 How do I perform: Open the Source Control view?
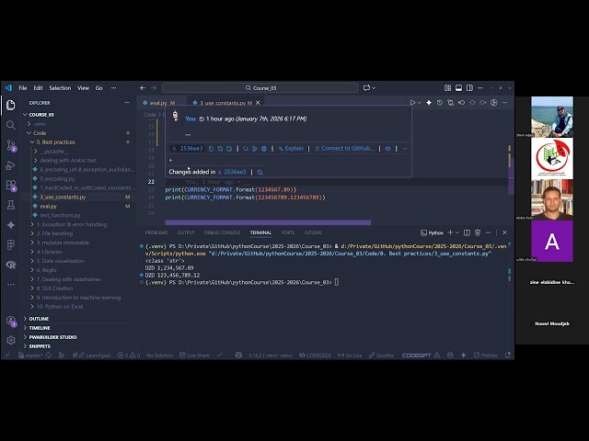click(x=10, y=145)
